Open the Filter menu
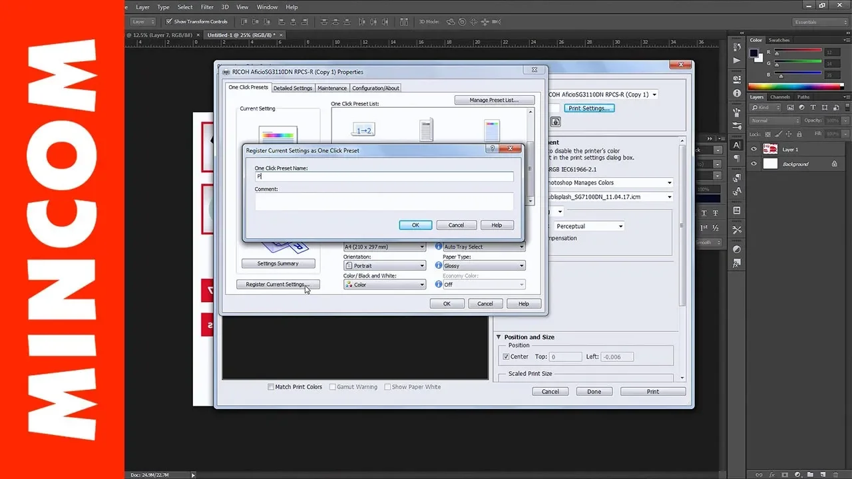Image resolution: width=852 pixels, height=479 pixels. (x=207, y=7)
